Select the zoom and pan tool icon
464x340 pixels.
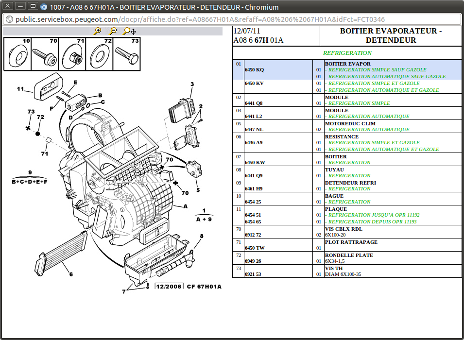(130, 31)
